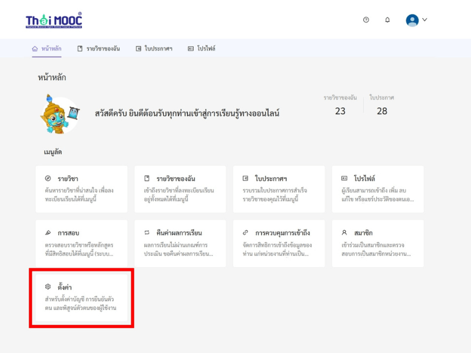471x353 pixels.
Task: Go to the ใบประกาศฯ tab
Action: [154, 49]
